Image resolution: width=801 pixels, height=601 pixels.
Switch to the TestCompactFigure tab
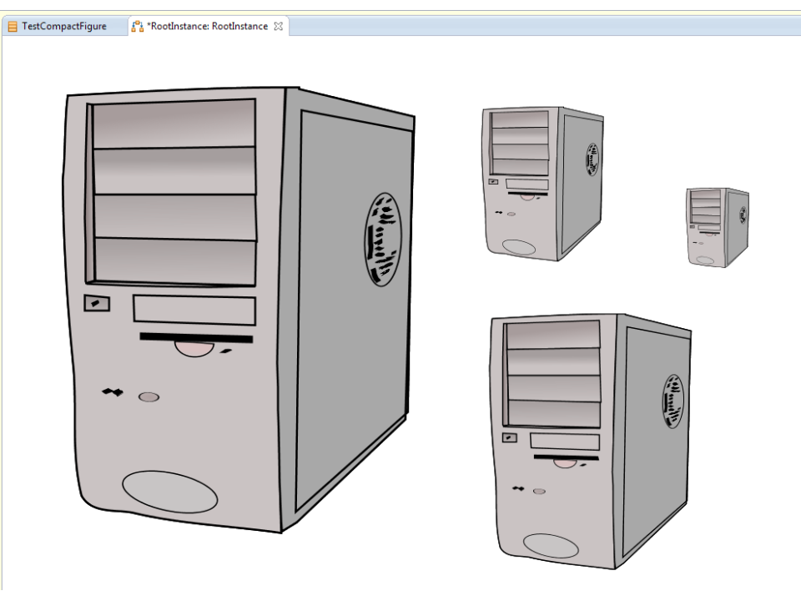[x=63, y=26]
